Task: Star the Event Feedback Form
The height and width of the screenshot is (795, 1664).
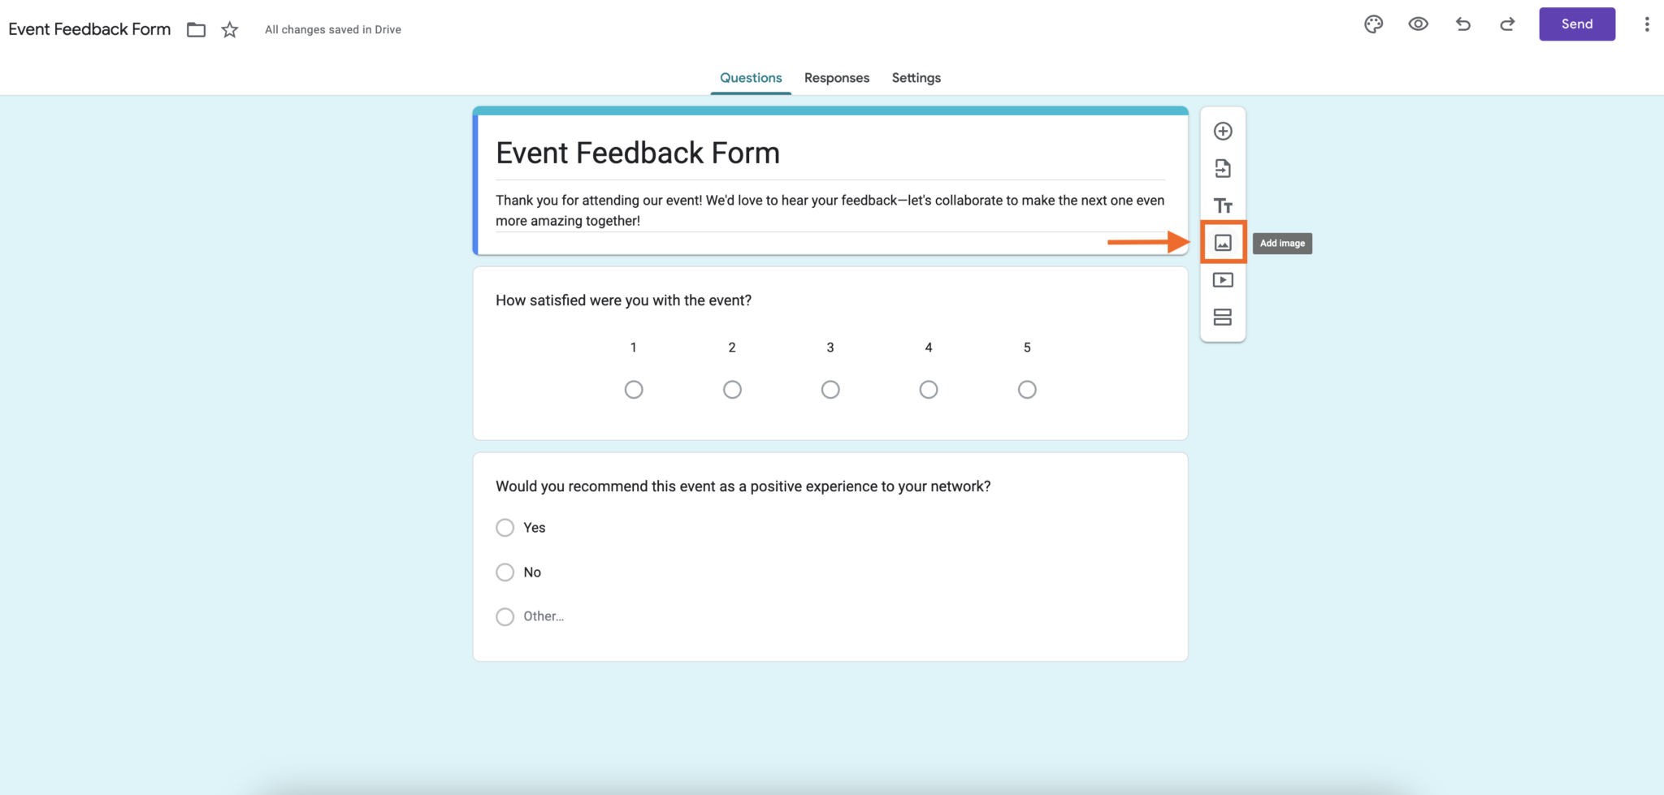Action: point(229,28)
